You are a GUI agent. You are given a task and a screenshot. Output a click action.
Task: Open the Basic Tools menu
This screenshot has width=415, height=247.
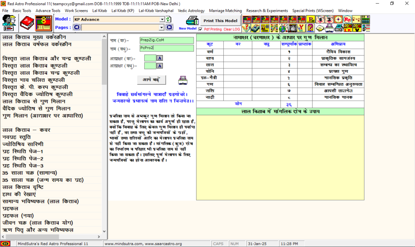[x=22, y=11]
